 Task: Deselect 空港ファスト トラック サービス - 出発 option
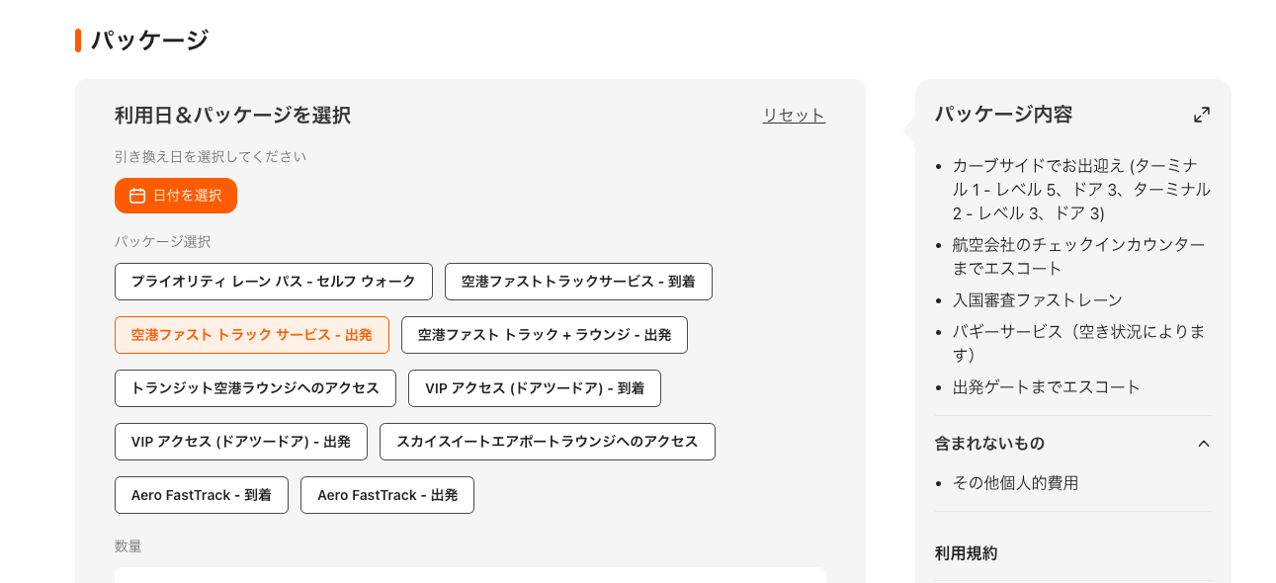point(252,335)
